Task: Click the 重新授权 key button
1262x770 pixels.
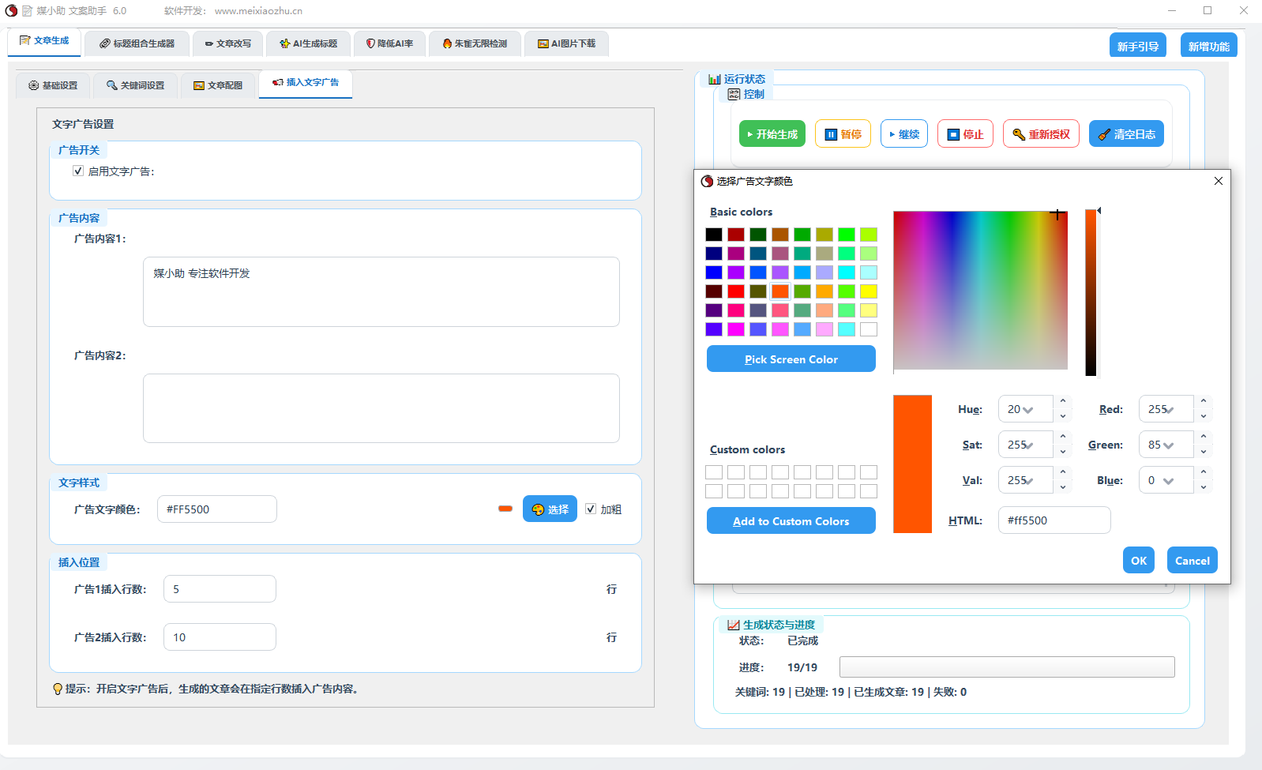Action: click(1040, 134)
